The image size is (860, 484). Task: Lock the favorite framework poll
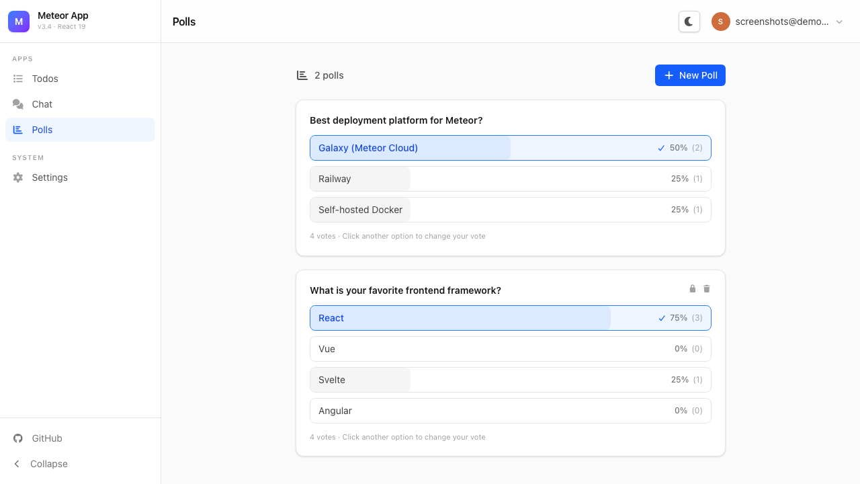(x=692, y=288)
